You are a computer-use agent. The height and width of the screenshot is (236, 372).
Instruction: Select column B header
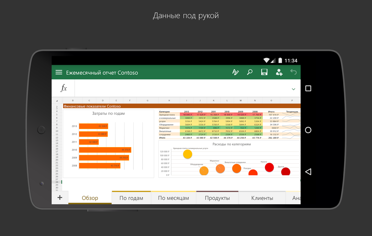pos(73,100)
